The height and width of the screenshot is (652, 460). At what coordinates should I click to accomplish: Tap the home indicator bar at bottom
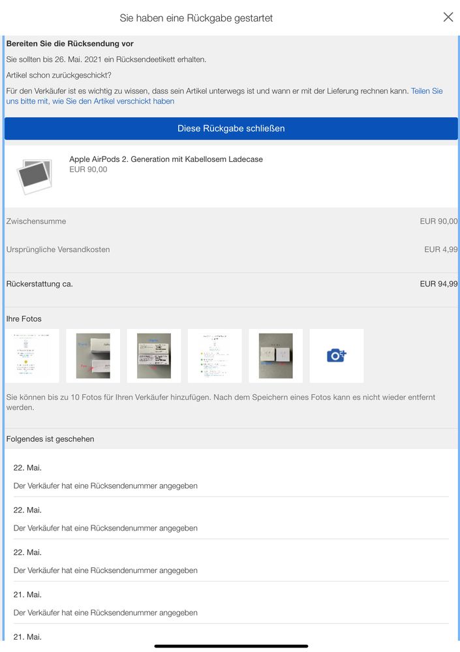[x=230, y=646]
